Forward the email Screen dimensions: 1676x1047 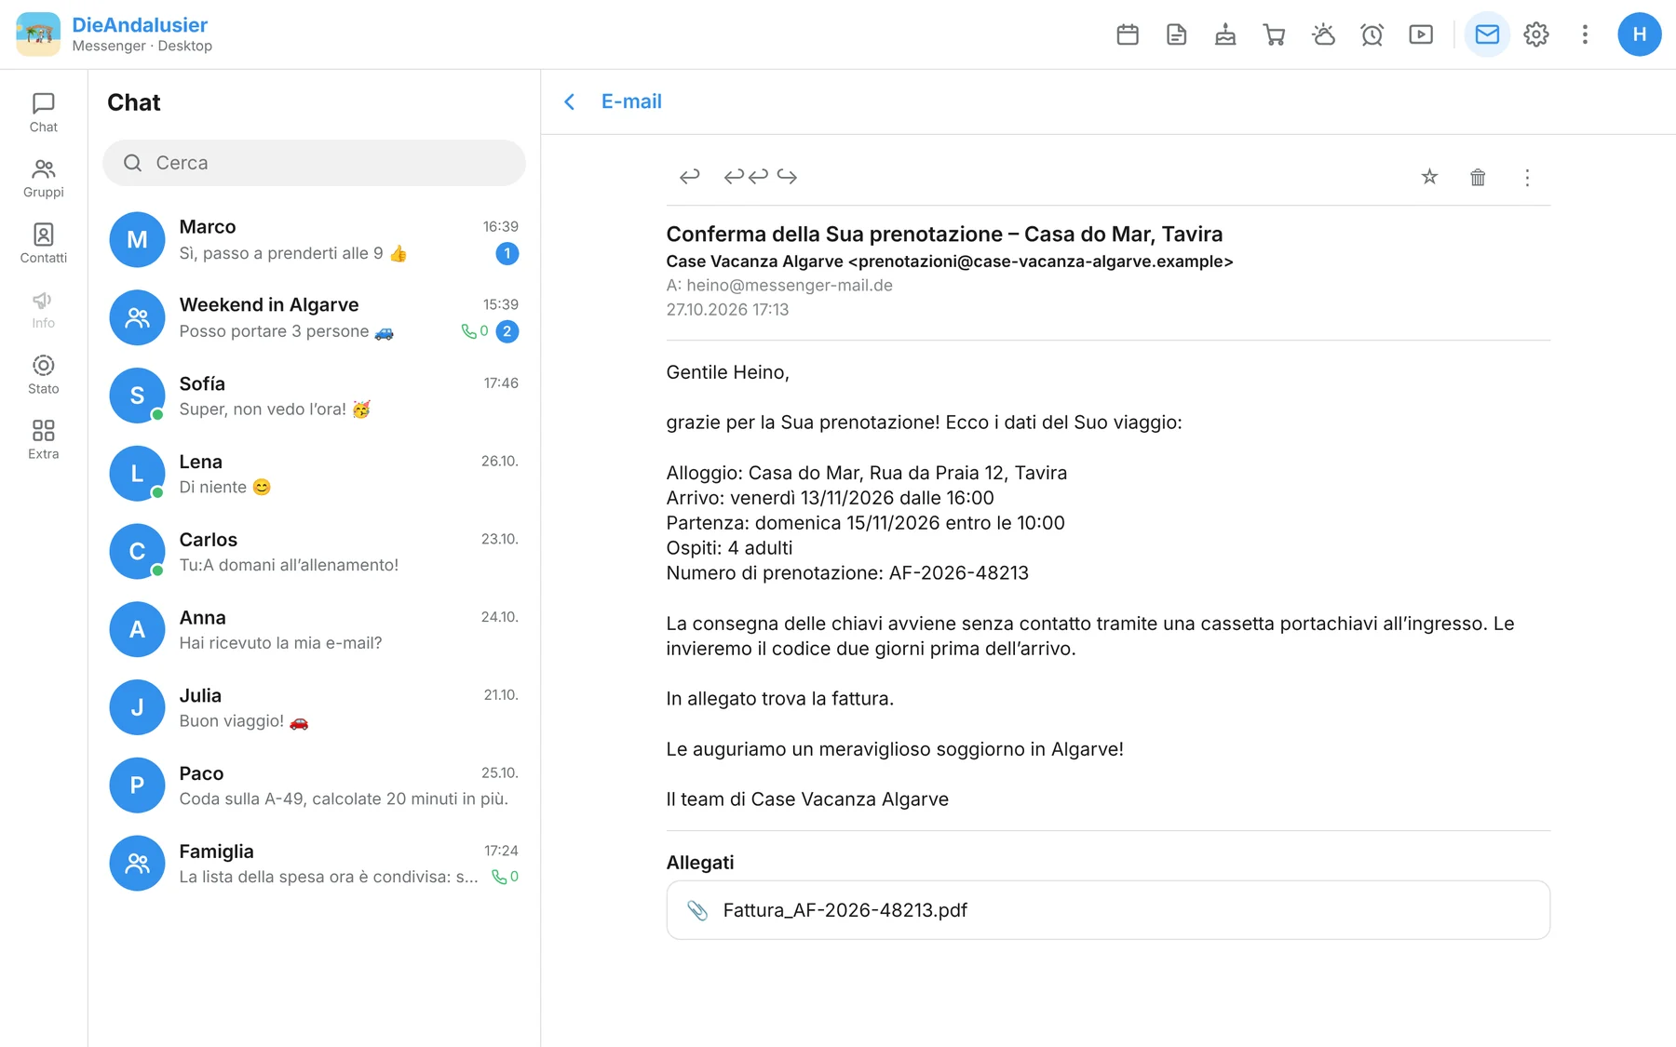pos(788,176)
